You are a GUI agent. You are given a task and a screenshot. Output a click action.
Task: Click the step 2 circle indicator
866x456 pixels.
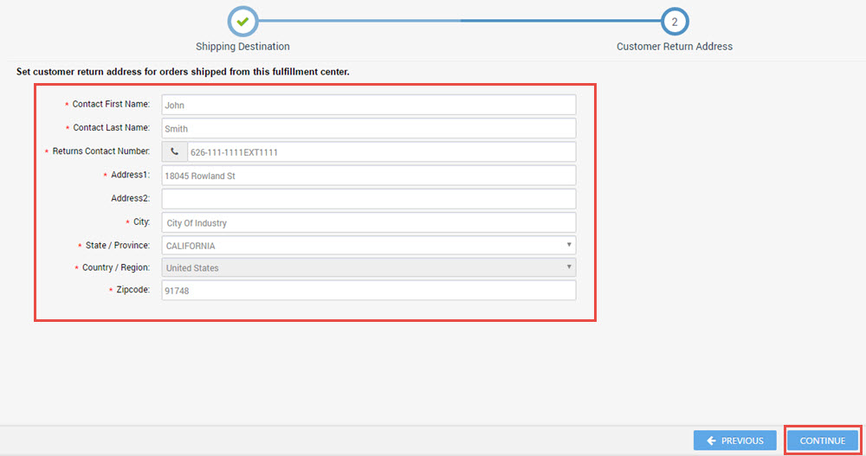(x=674, y=22)
